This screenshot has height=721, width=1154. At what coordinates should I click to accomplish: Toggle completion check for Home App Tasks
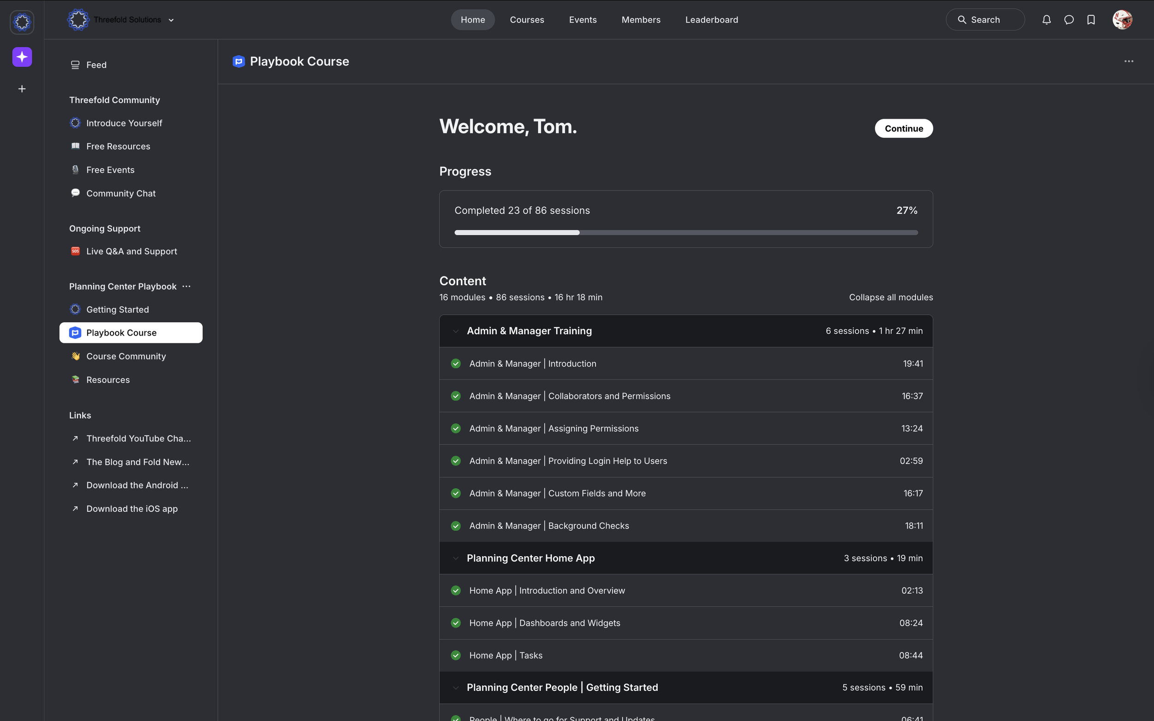pyautogui.click(x=456, y=655)
